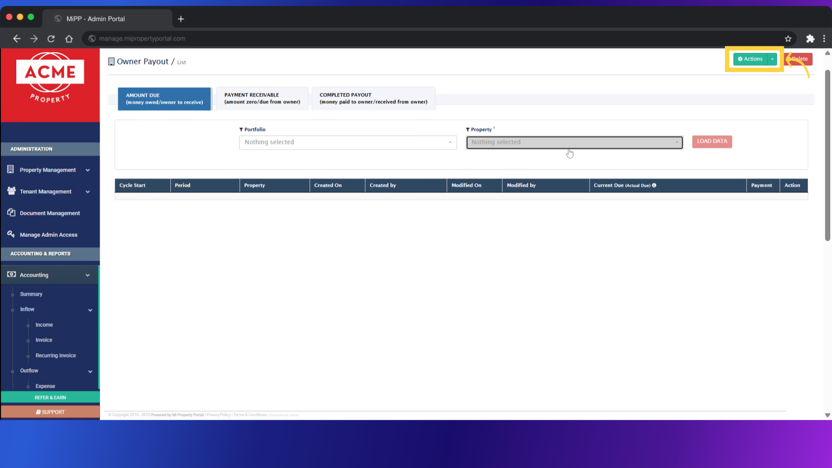832x468 pixels.
Task: Click the scrollbar down arrow
Action: click(x=827, y=415)
